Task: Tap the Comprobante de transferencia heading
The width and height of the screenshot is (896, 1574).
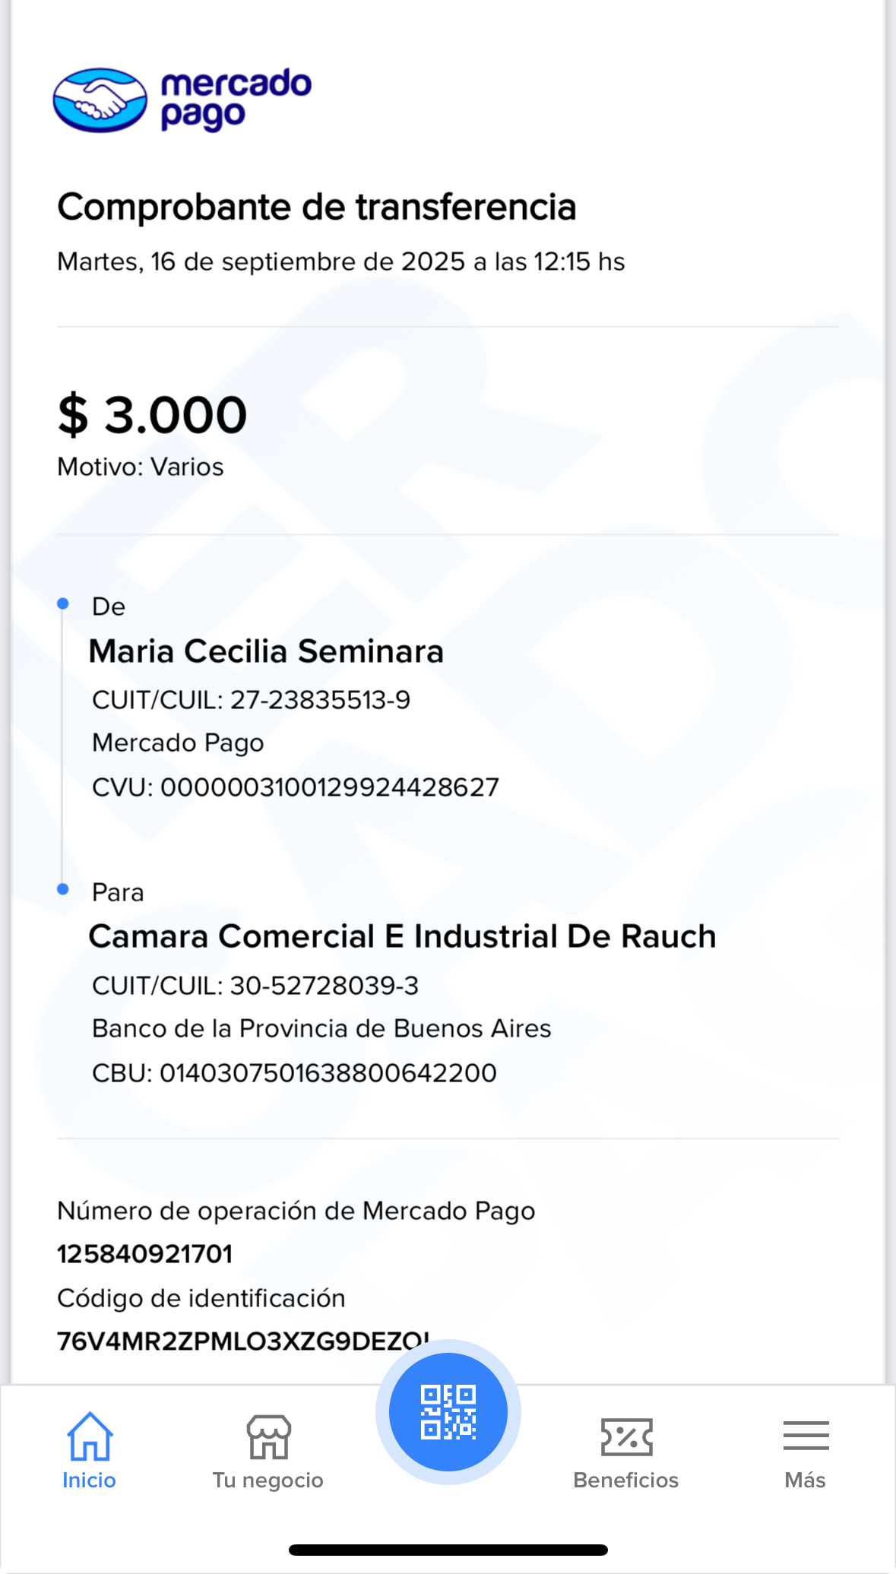Action: click(x=317, y=207)
